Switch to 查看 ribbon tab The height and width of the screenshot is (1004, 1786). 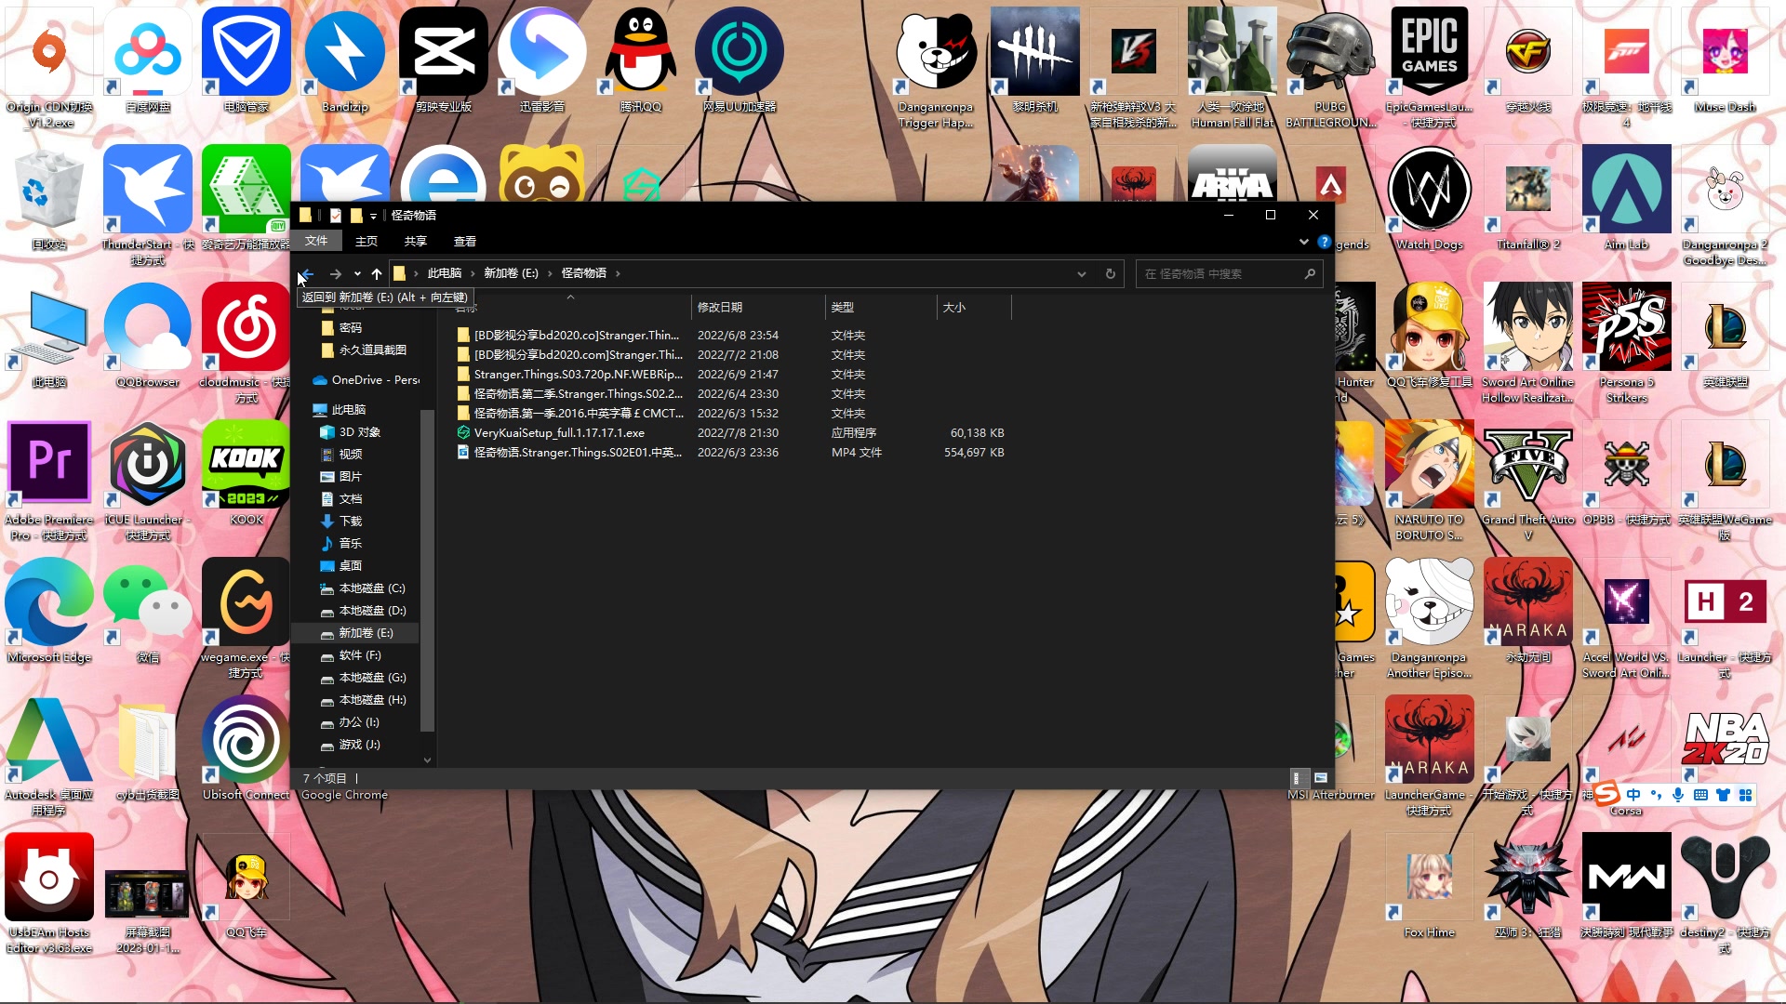click(x=465, y=241)
